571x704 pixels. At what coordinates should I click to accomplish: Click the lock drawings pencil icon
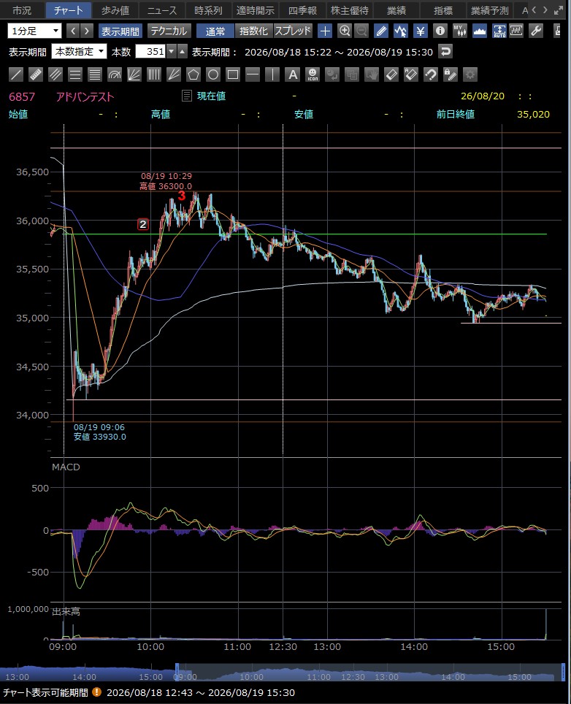tap(451, 74)
